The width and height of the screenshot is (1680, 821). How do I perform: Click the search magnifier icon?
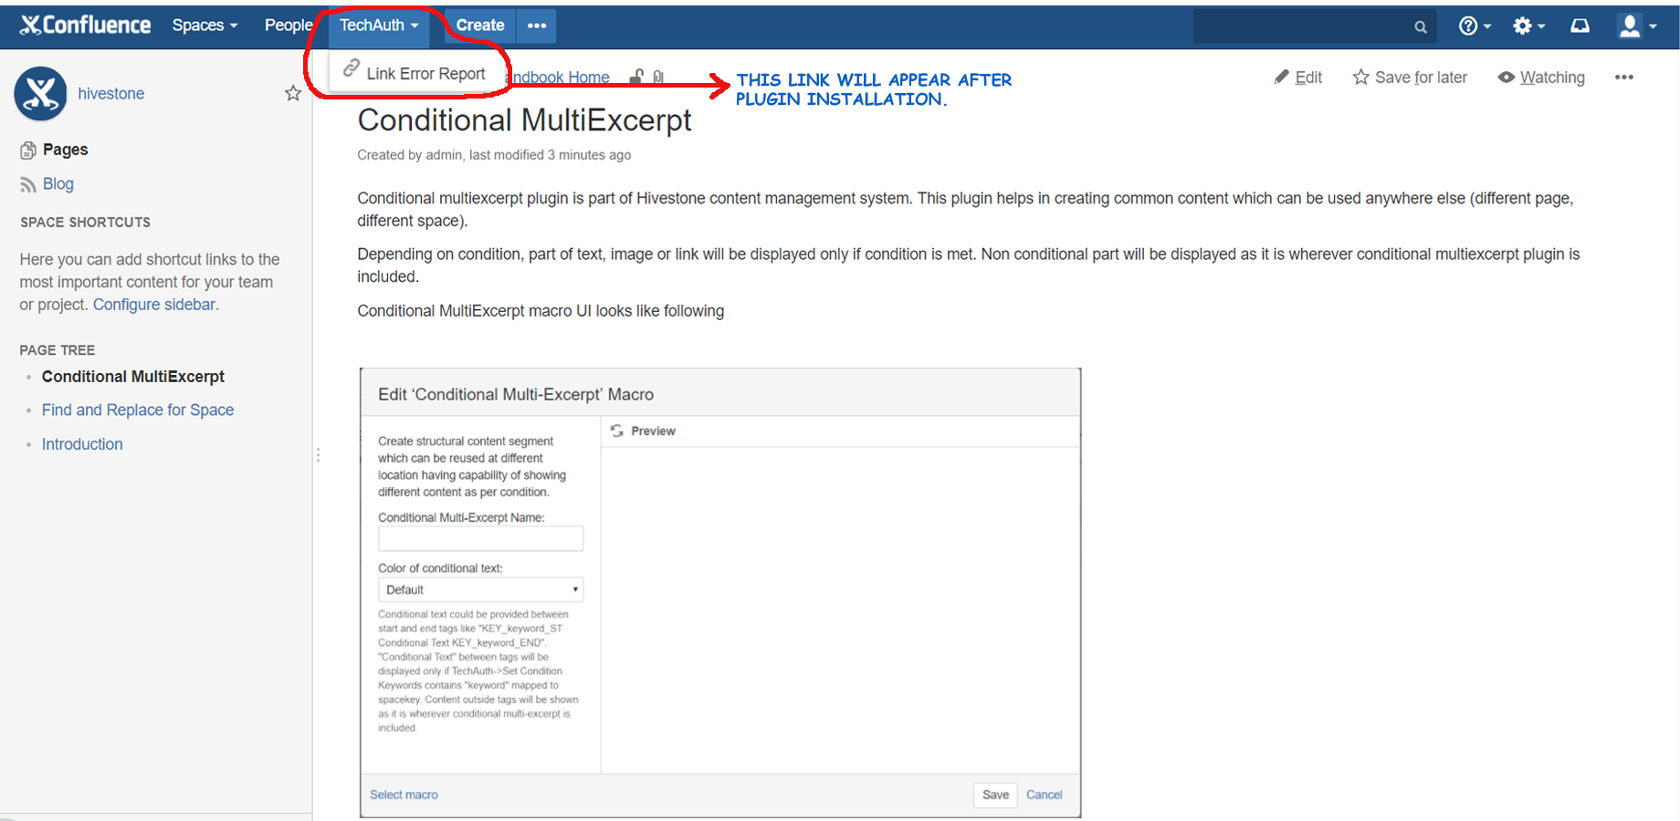coord(1421,27)
